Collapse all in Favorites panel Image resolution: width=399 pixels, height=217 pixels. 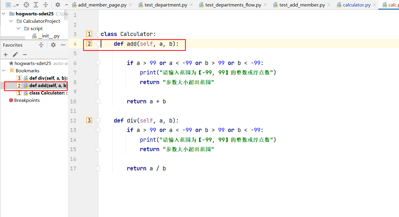41,45
